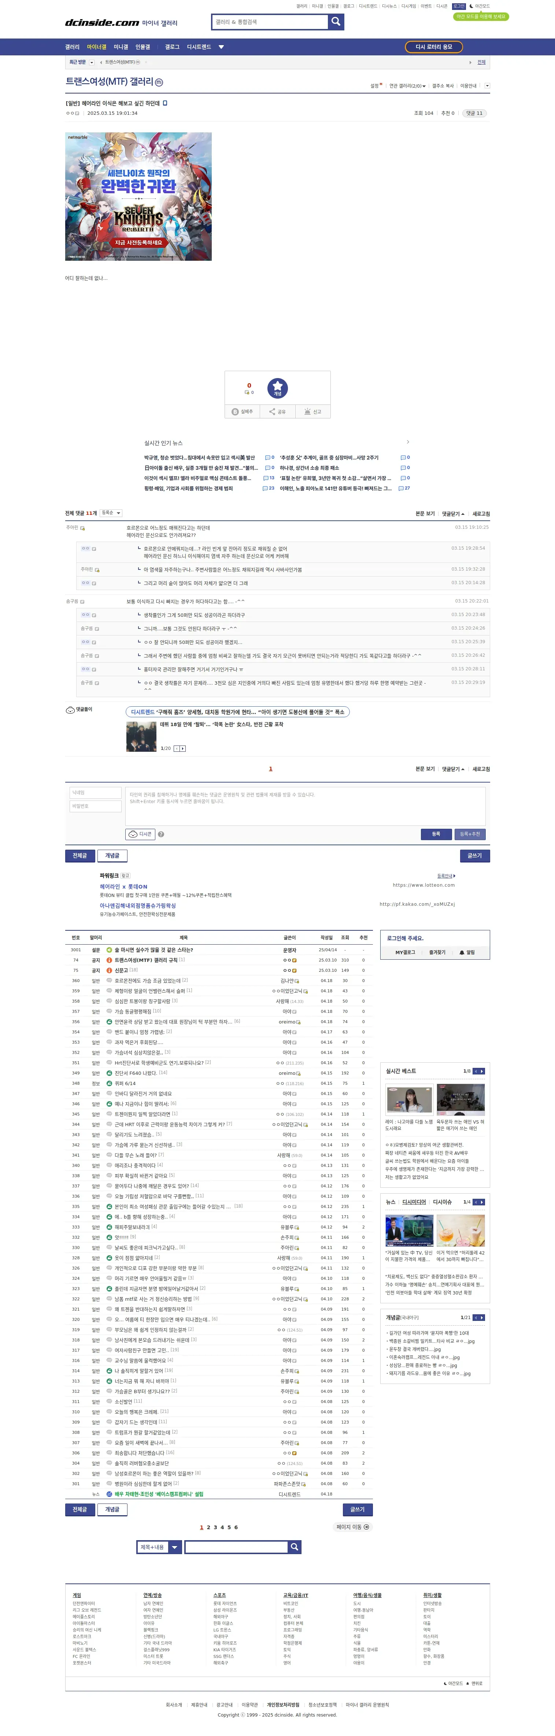The image size is (555, 1736).
Task: Click upper 새로고침 above comments
Action: (481, 513)
